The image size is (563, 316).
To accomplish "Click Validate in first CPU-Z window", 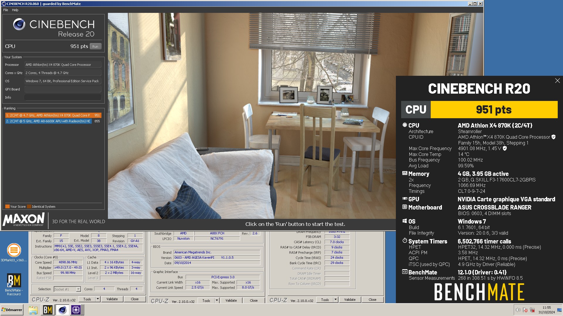I will click(x=112, y=299).
